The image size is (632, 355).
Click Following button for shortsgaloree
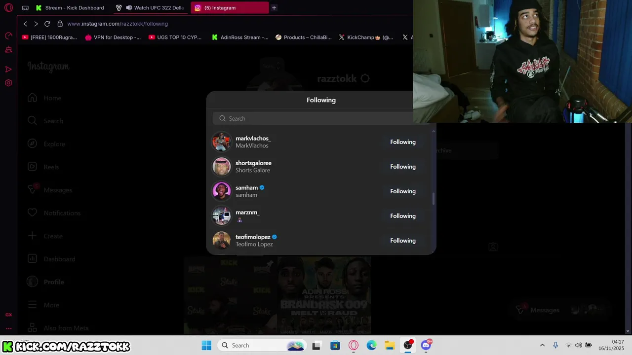click(x=403, y=167)
